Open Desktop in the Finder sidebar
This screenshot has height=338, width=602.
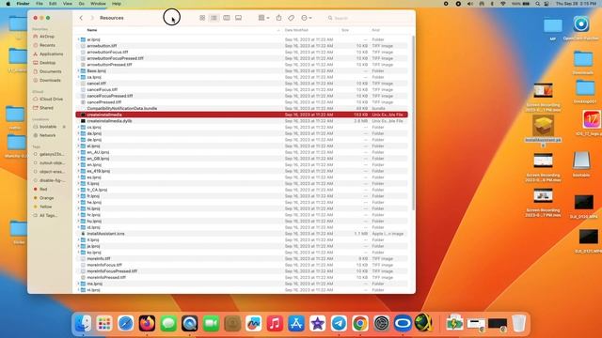(47, 63)
